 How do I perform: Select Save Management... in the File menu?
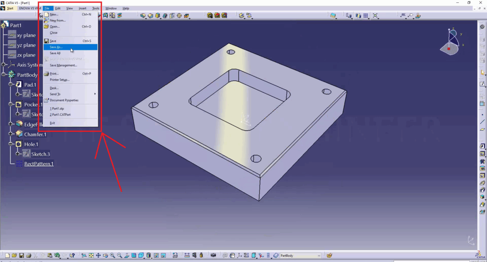[63, 65]
